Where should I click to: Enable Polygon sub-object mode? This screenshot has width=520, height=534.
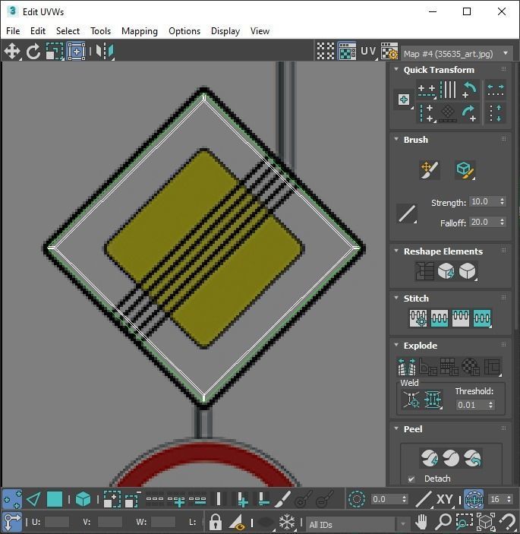[x=55, y=500]
